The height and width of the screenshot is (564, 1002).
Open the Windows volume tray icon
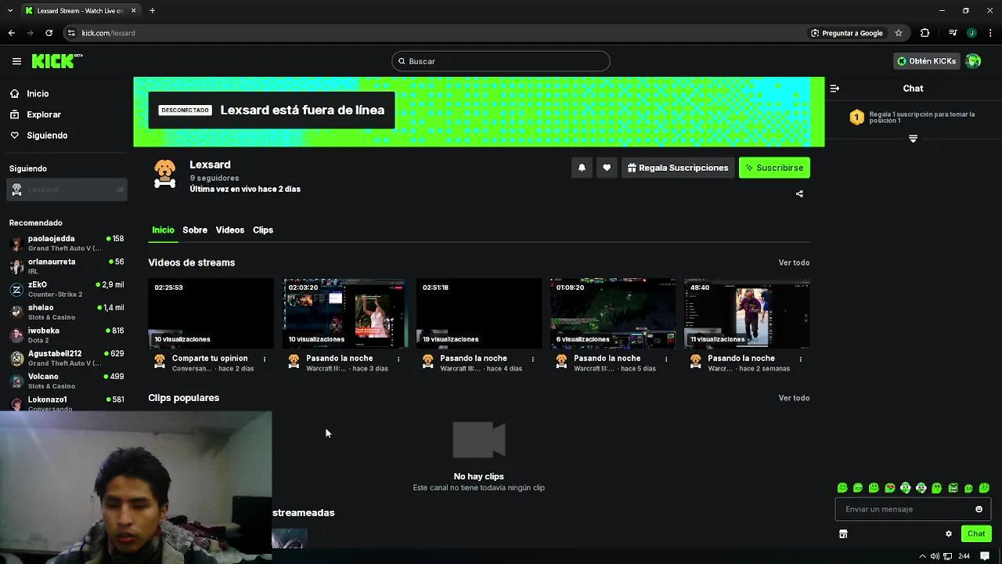935,556
